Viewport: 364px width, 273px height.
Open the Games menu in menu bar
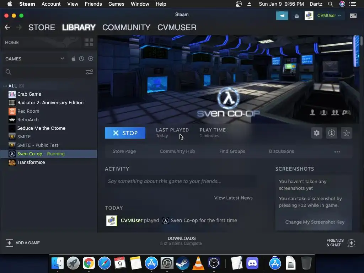click(116, 4)
